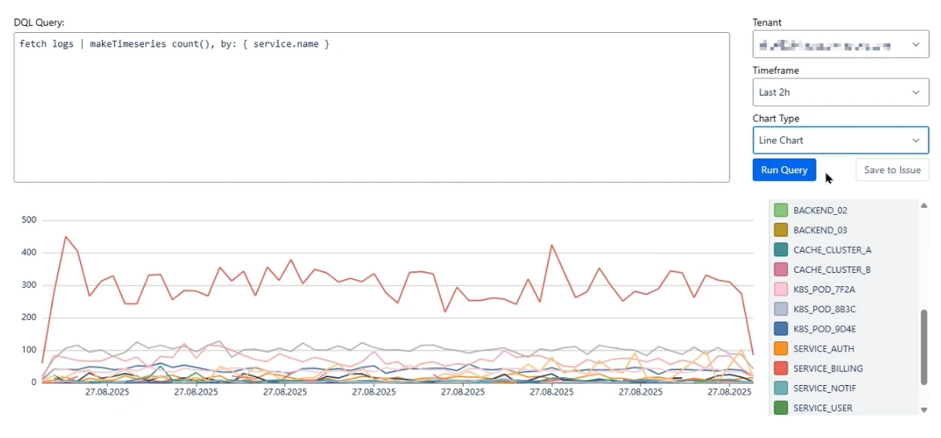Click the SERVICE_NOTIF legend swatch
941x438 pixels.
coord(780,388)
